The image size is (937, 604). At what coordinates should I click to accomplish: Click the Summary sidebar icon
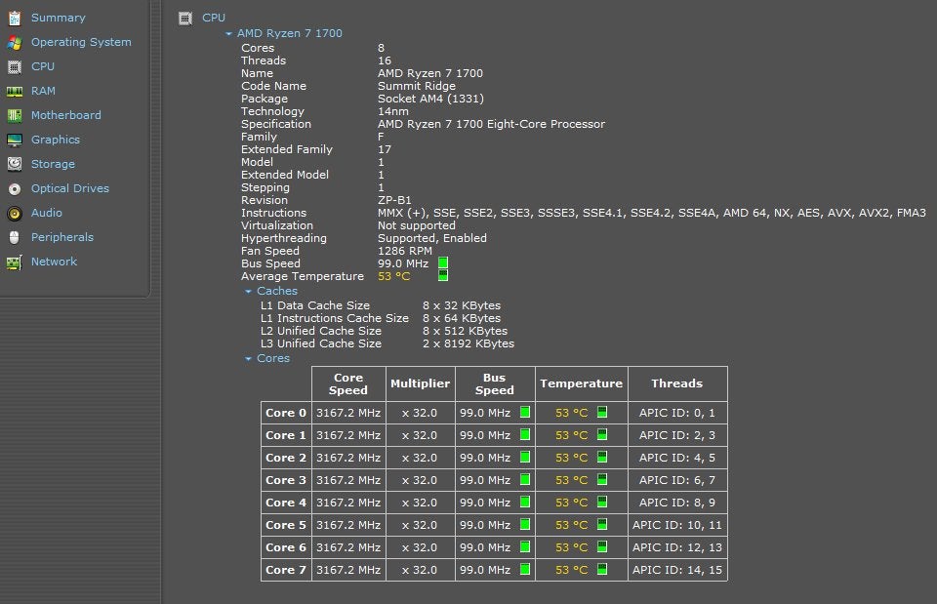(15, 18)
